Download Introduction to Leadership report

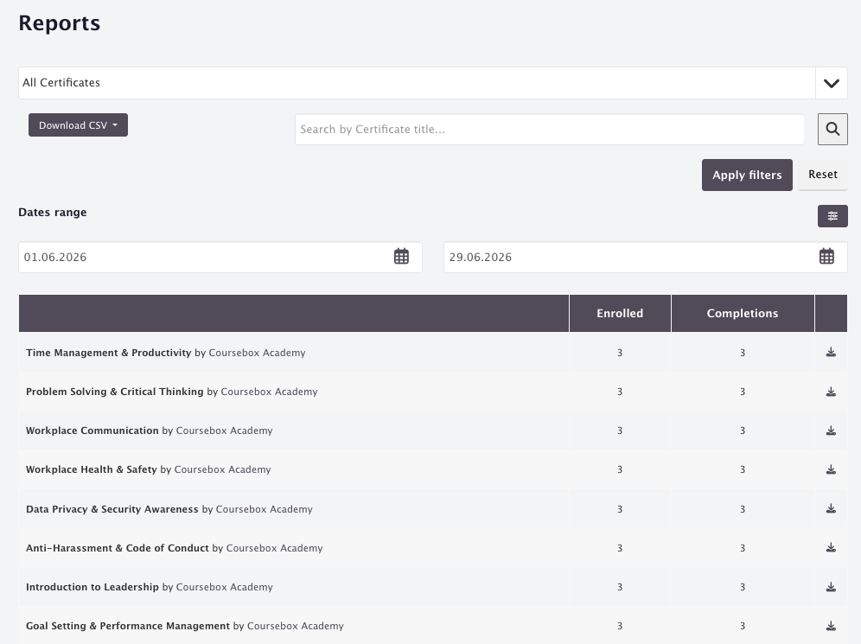tap(831, 587)
